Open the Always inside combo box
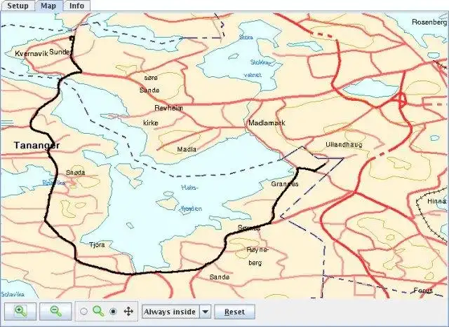Viewport: 449px width, 327px height. tap(176, 312)
